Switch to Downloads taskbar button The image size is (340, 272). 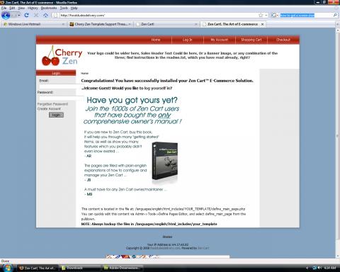pos(79,268)
